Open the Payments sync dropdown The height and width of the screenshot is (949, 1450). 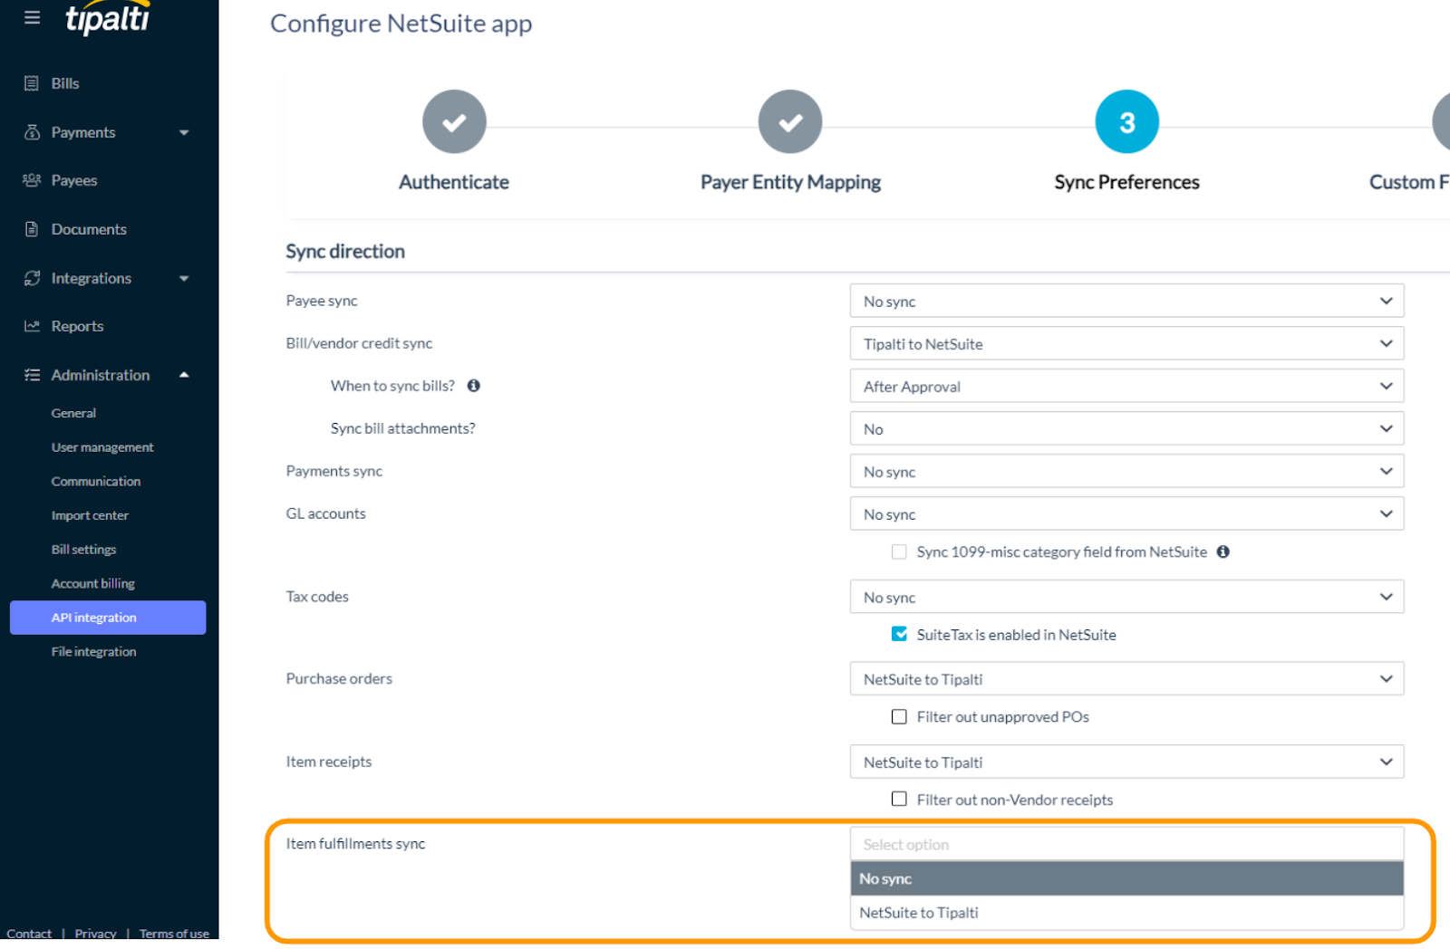coord(1126,471)
